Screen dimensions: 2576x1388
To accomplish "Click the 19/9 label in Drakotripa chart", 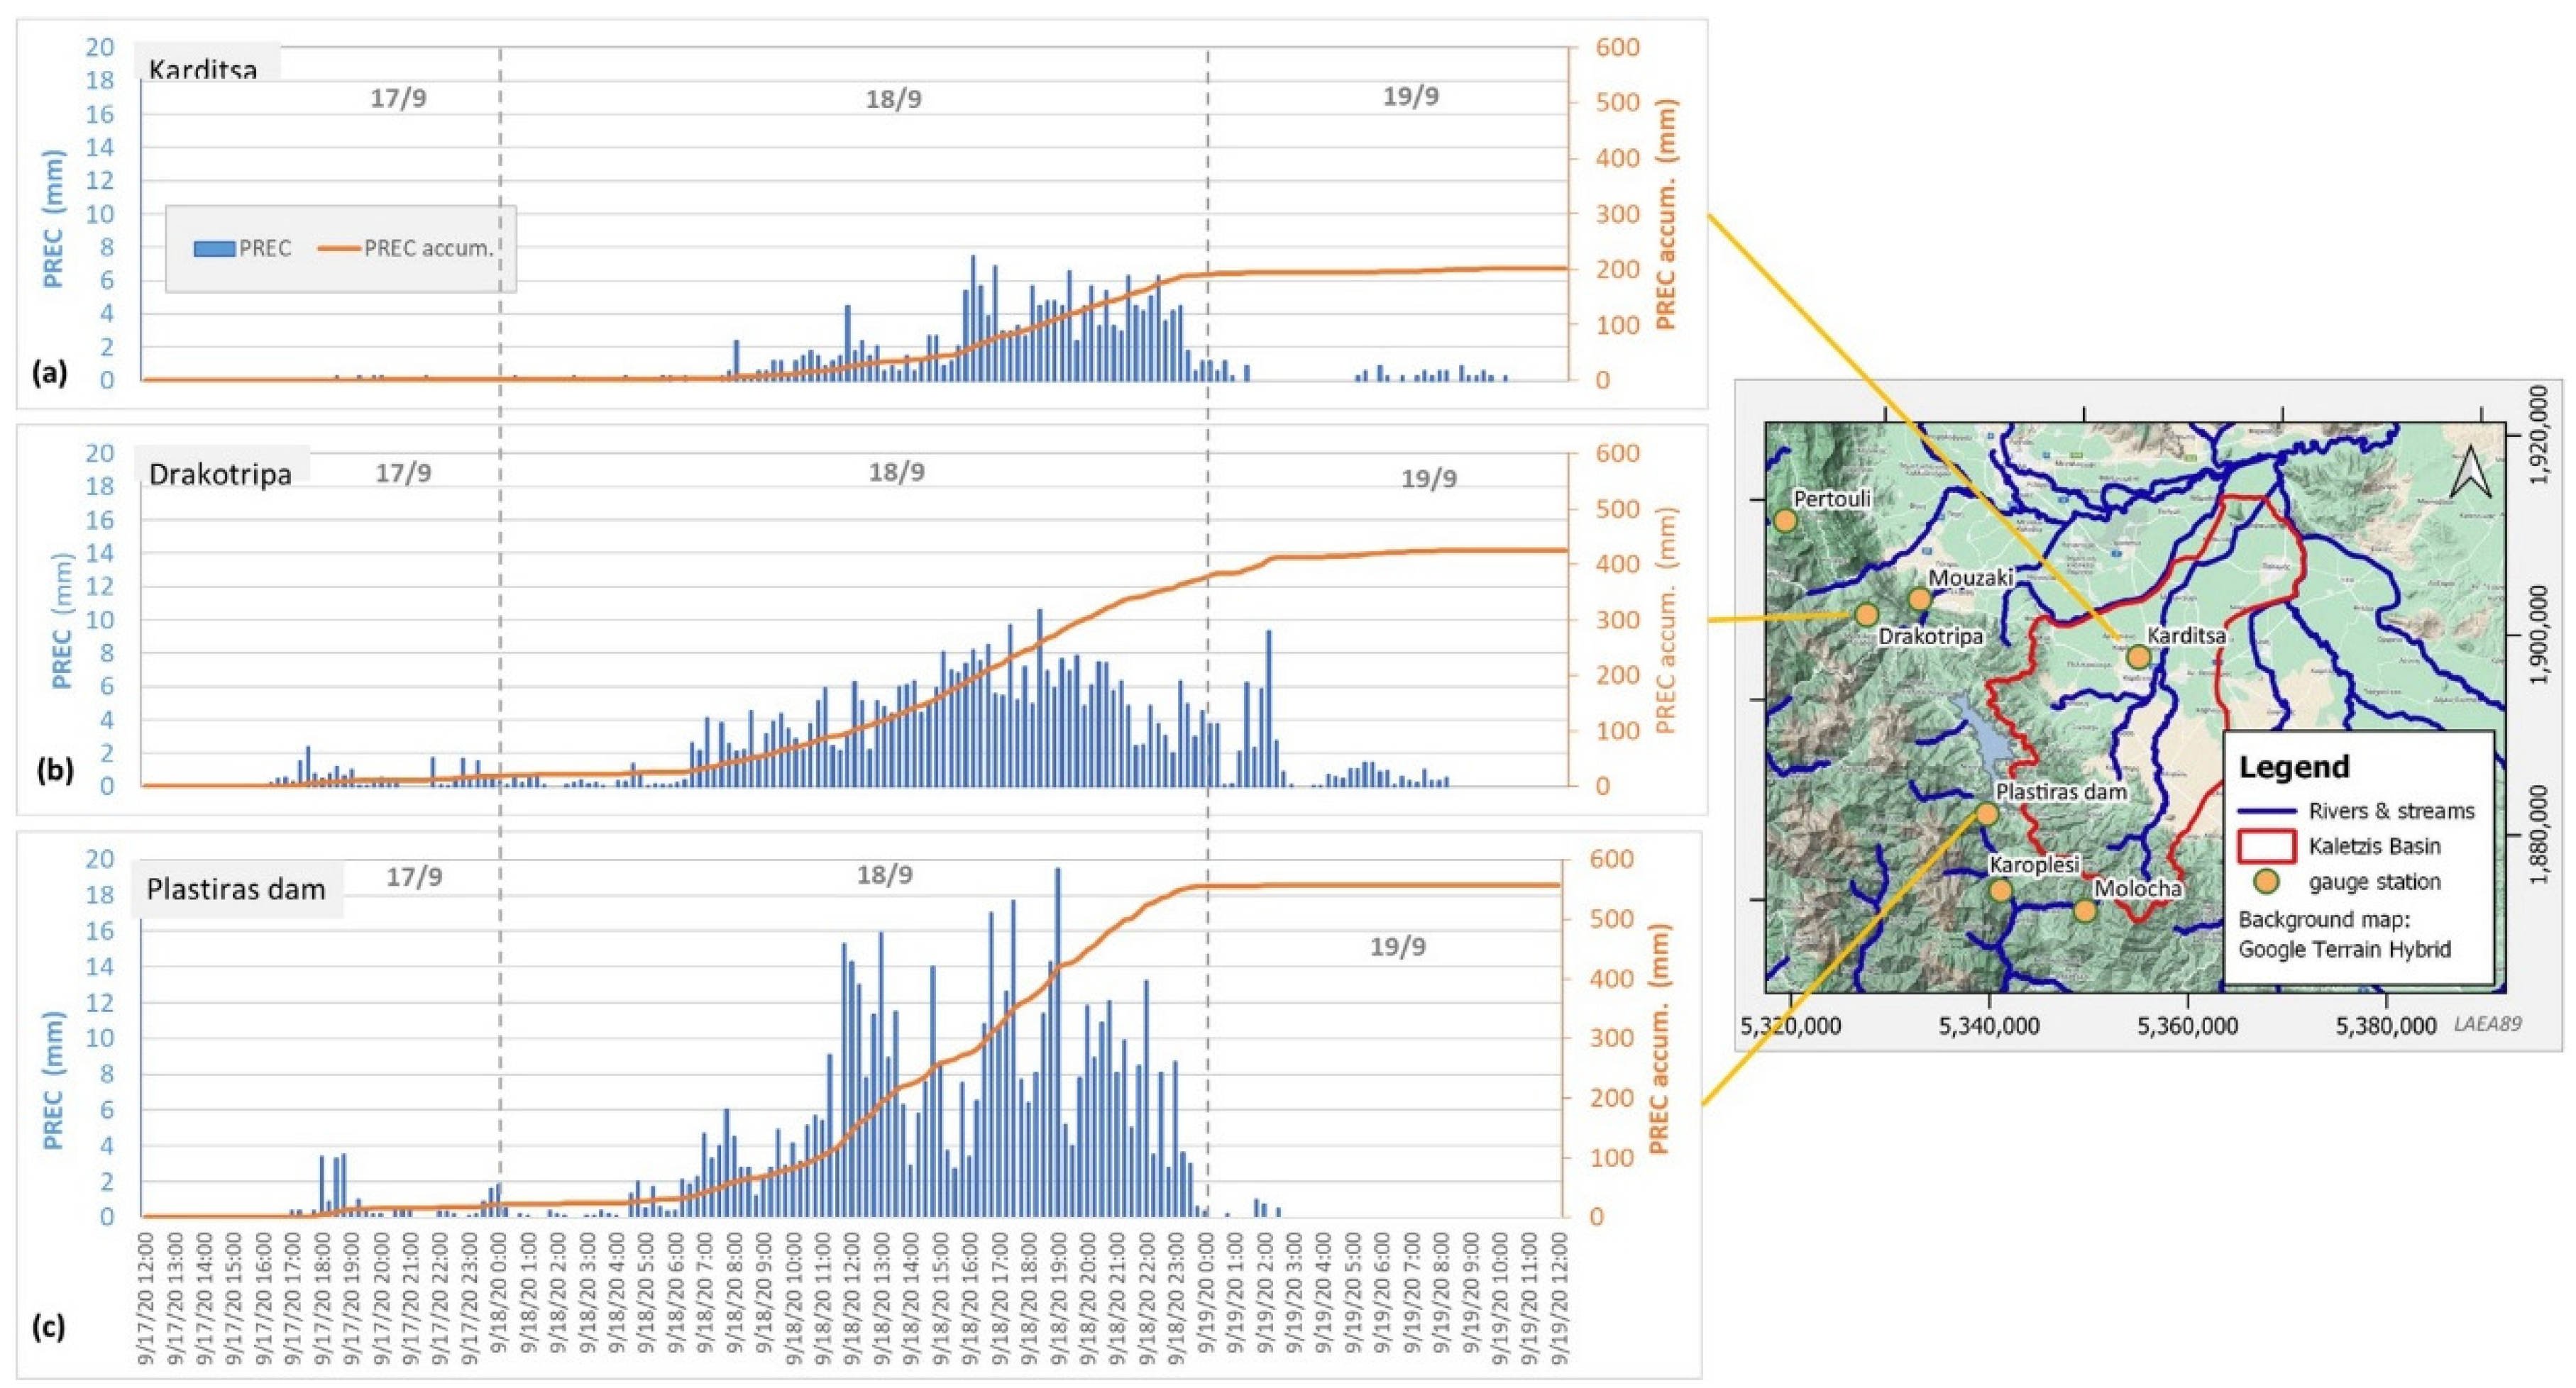I will [x=1429, y=479].
